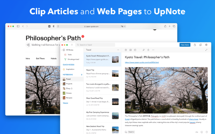215x134 pixels.
Task: Expand the Projects notebook chevron
Action: click(x=61, y=84)
